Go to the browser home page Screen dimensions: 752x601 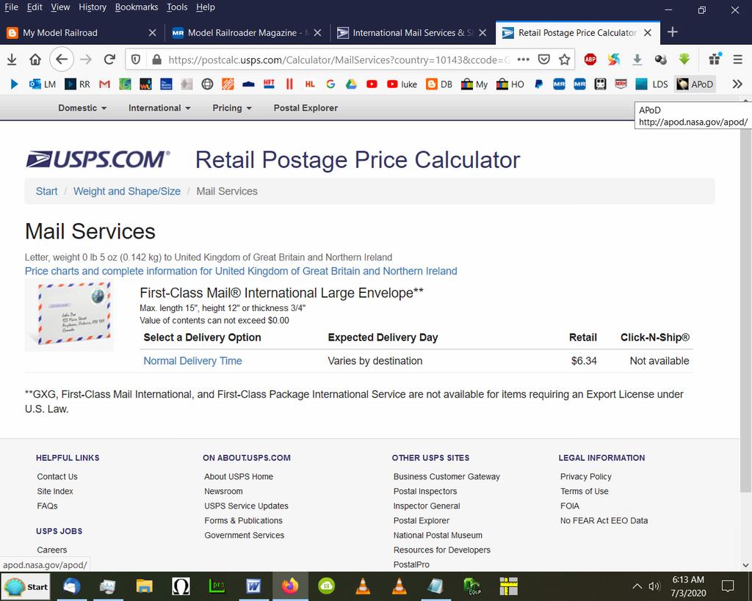(35, 59)
